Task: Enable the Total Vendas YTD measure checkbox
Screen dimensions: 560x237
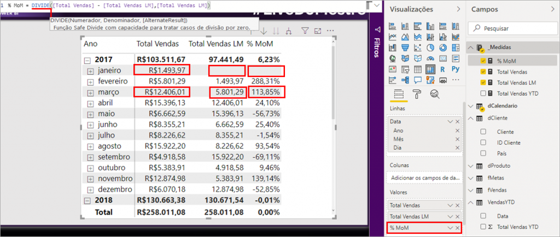Action: pyautogui.click(x=483, y=93)
